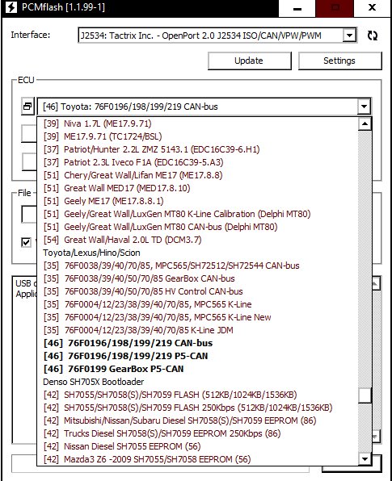Close the PCMflash window
This screenshot has height=481, width=392.
(x=372, y=8)
